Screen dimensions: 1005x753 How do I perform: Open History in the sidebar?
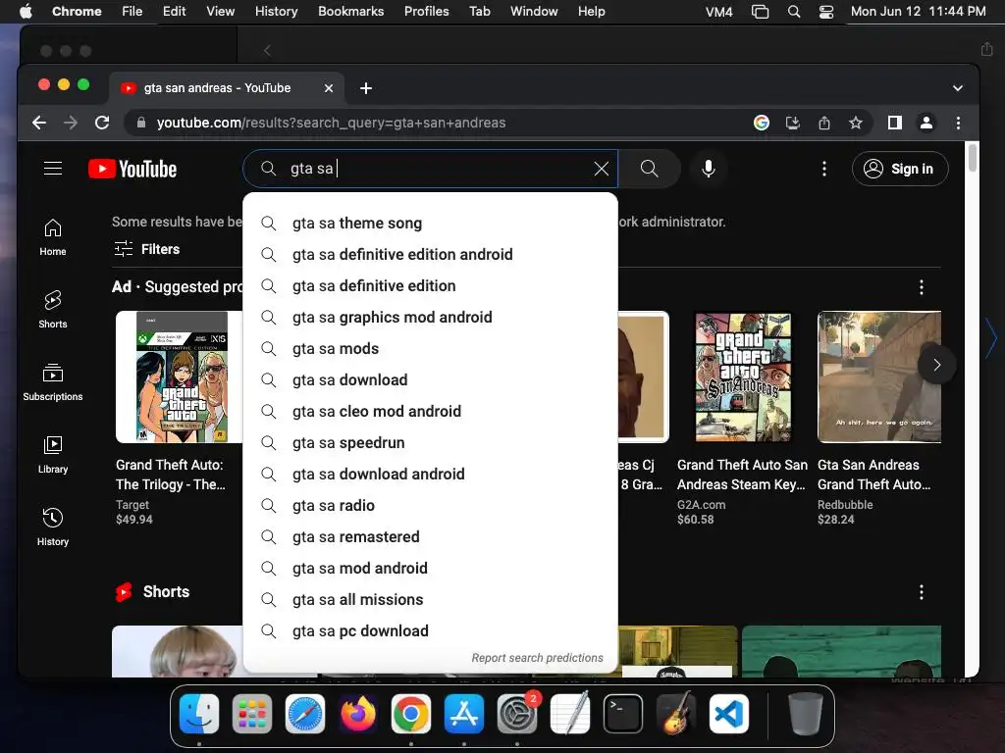coord(53,527)
